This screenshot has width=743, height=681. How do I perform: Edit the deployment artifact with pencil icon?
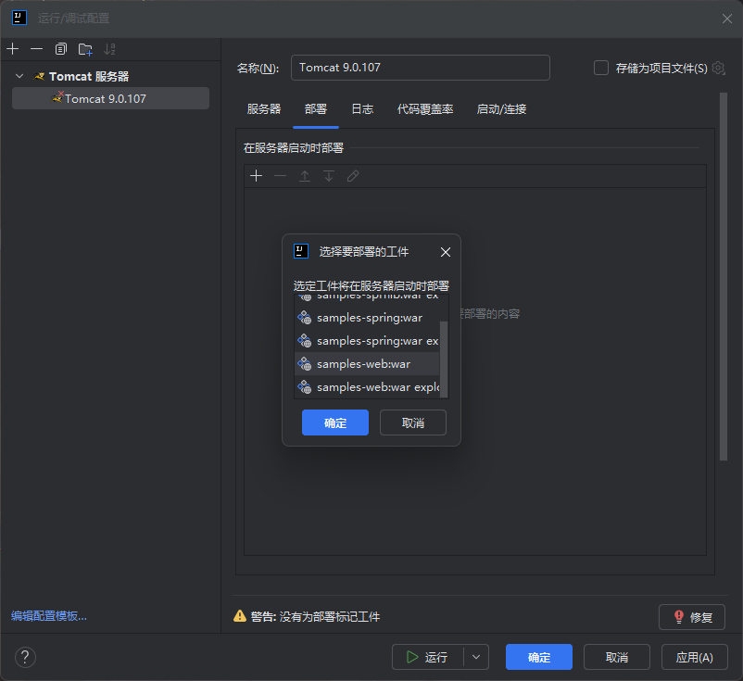353,176
